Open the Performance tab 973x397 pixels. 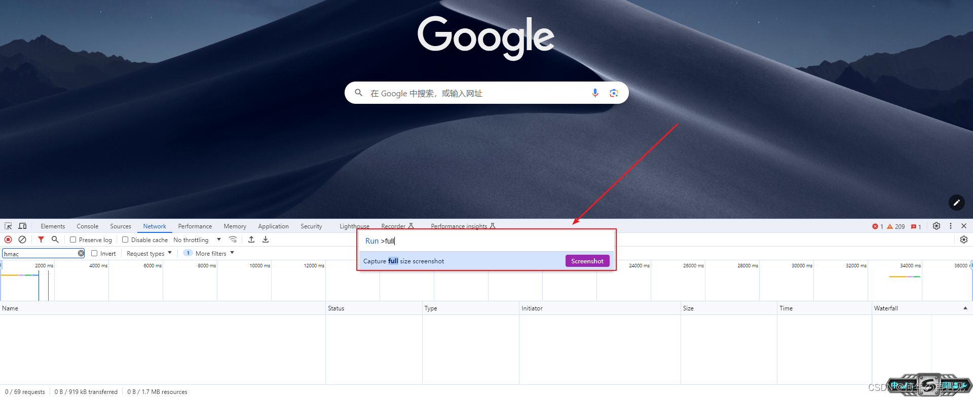coord(195,226)
